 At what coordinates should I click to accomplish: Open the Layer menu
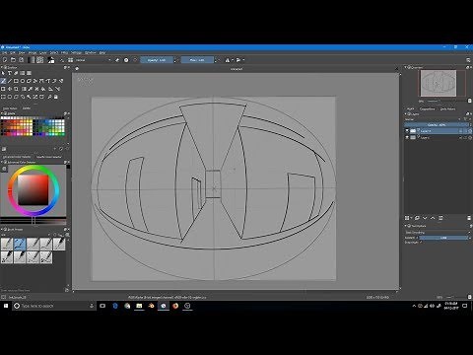(43, 52)
